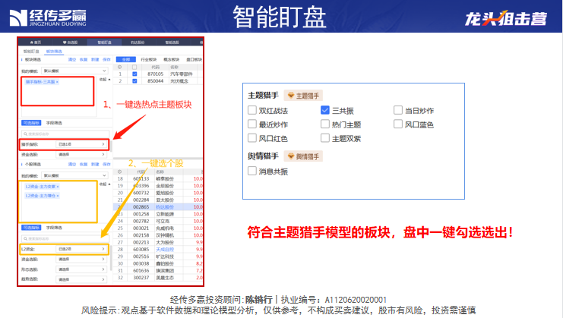Select stock row 300237 美晨生态
The width and height of the screenshot is (563, 318).
158,278
